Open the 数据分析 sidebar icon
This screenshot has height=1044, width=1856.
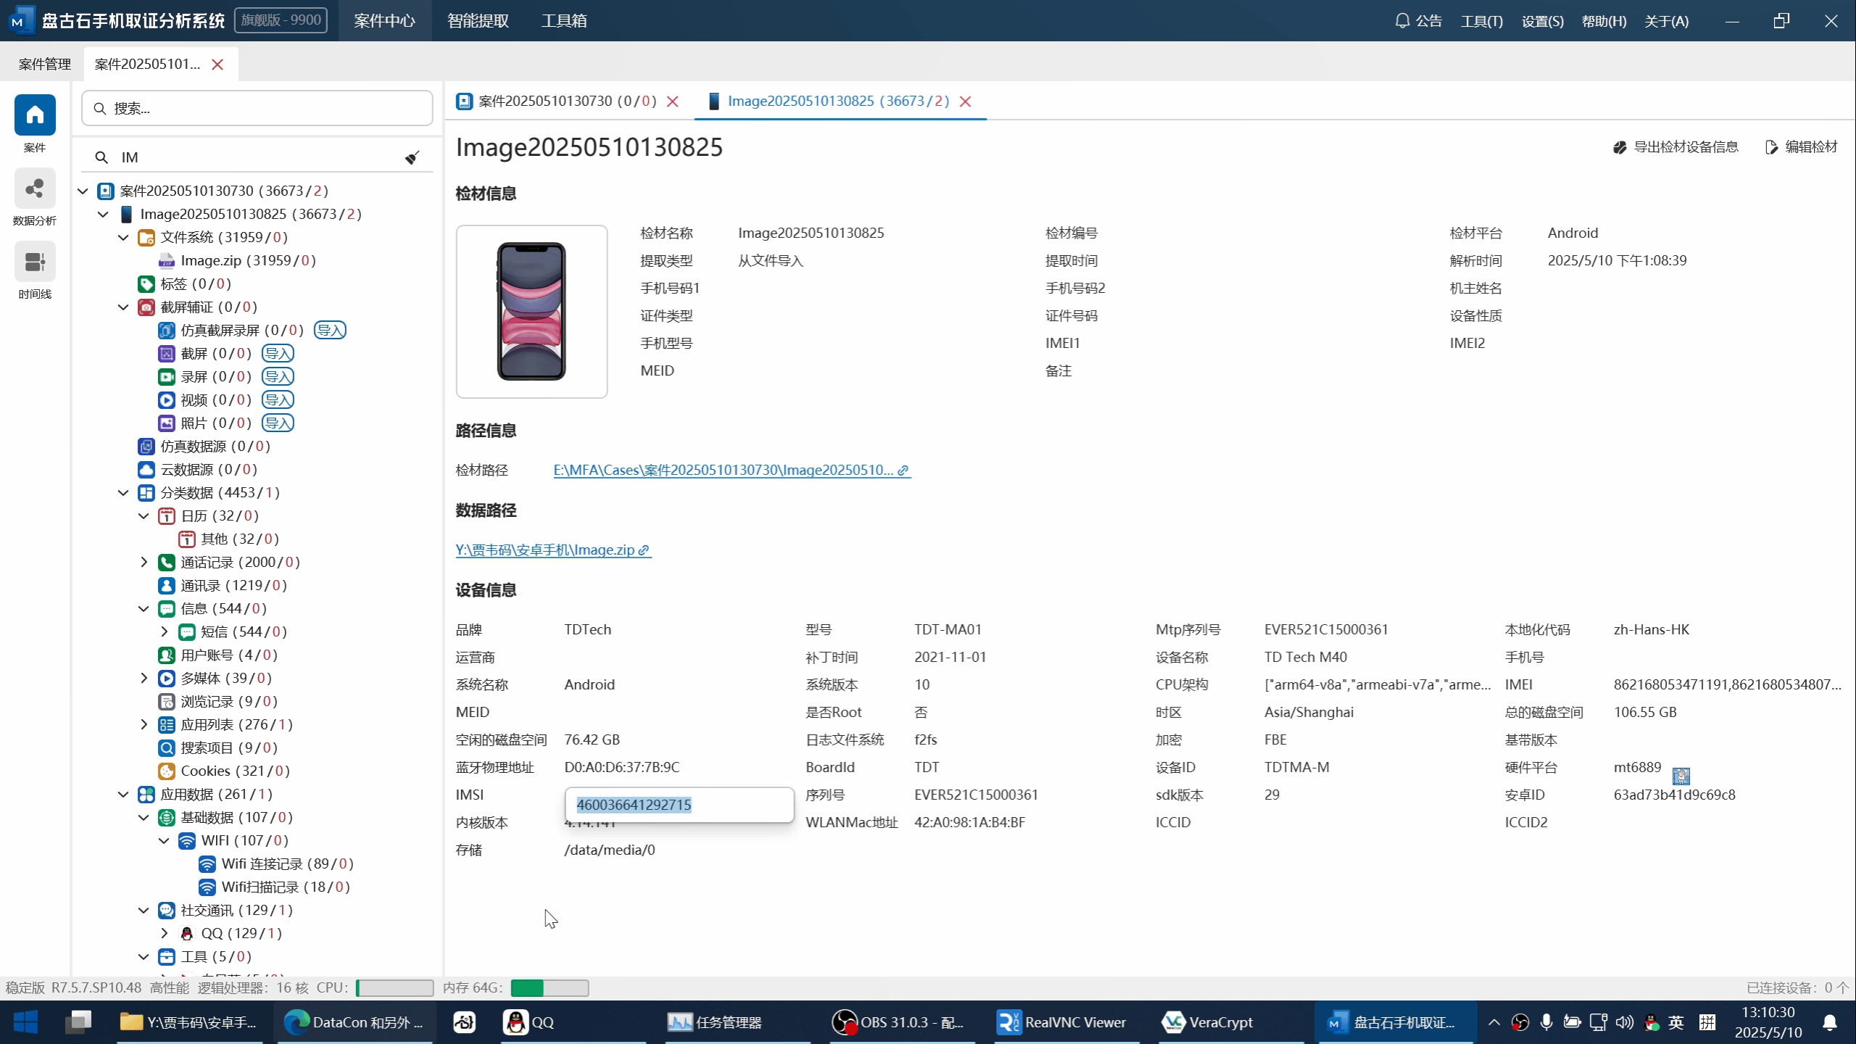(x=35, y=189)
